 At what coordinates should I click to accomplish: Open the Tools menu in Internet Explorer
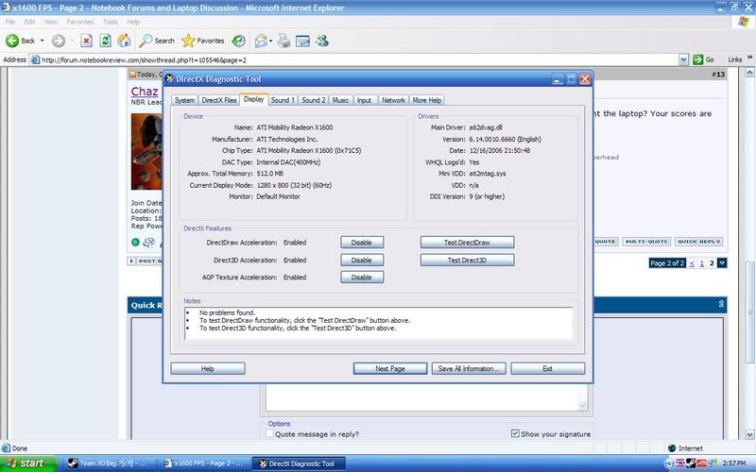(111, 22)
